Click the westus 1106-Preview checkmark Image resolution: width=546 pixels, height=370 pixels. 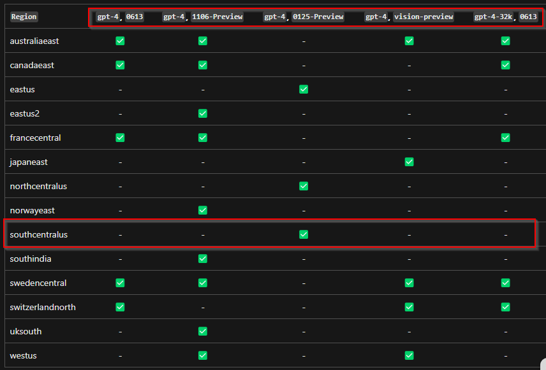[203, 355]
